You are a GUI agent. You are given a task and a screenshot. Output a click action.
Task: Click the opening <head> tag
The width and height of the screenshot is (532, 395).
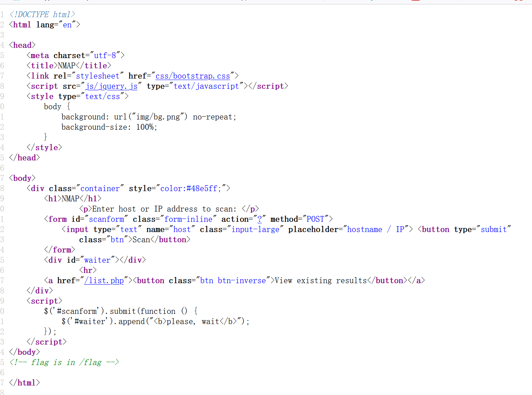click(x=22, y=45)
